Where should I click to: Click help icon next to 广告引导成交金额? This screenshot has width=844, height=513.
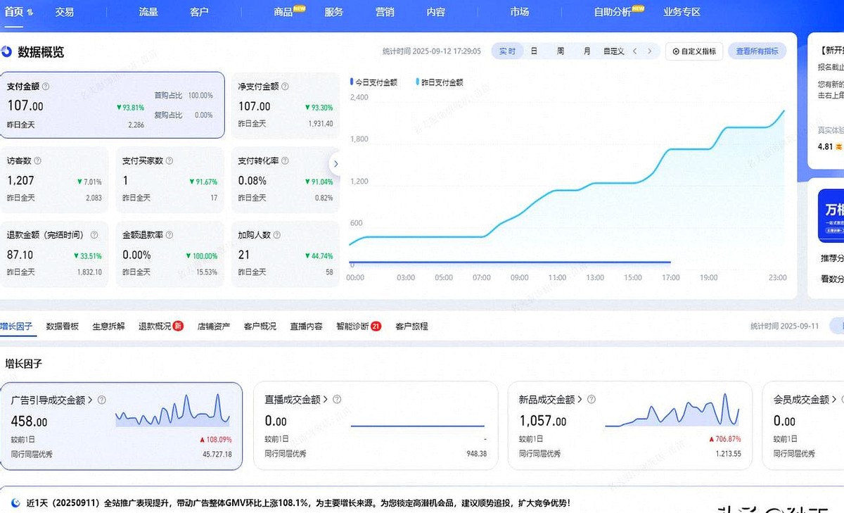(x=102, y=400)
